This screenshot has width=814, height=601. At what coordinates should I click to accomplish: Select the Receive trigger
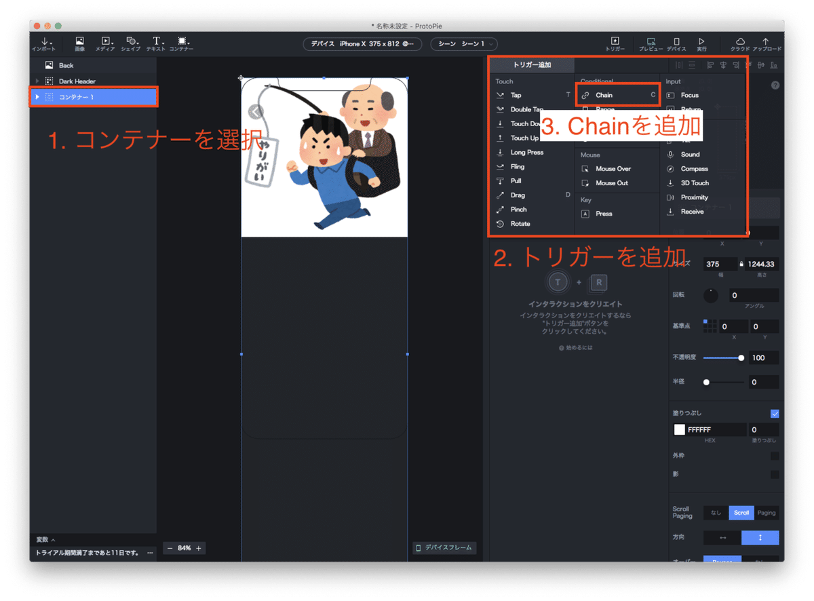pos(693,211)
